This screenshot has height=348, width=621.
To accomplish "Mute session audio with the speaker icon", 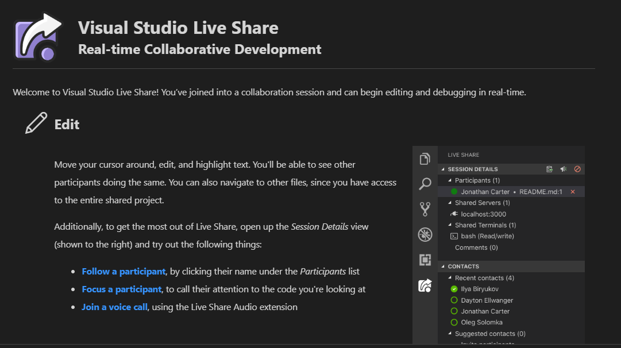I will point(562,168).
